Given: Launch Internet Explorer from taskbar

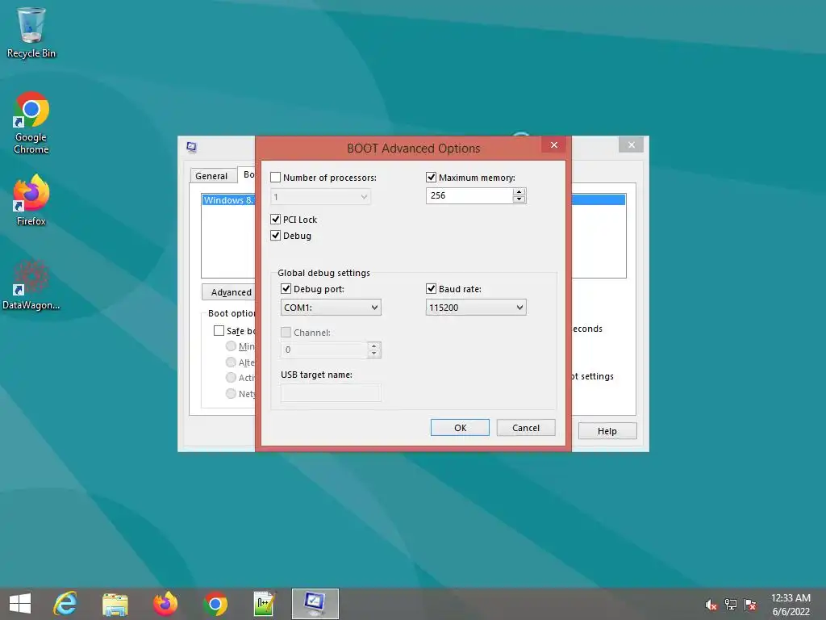Looking at the screenshot, I should click(65, 604).
